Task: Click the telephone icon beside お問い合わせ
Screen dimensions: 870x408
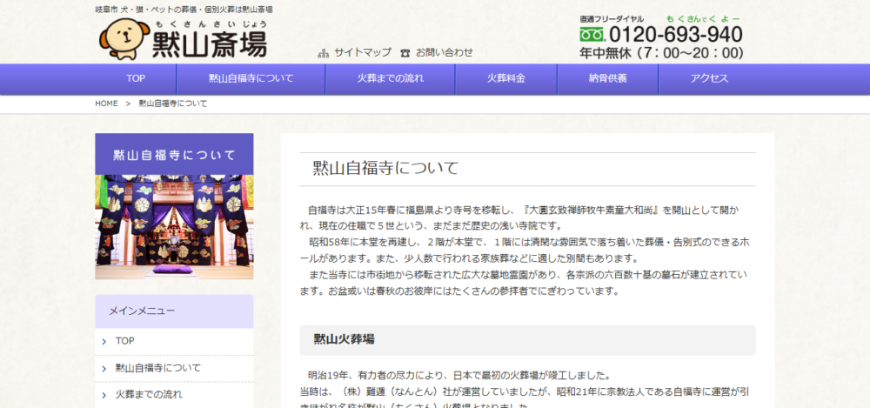Action: [405, 53]
